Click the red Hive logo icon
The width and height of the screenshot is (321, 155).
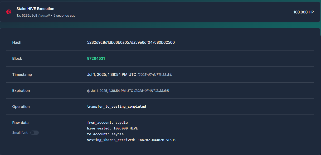(x=9, y=12)
